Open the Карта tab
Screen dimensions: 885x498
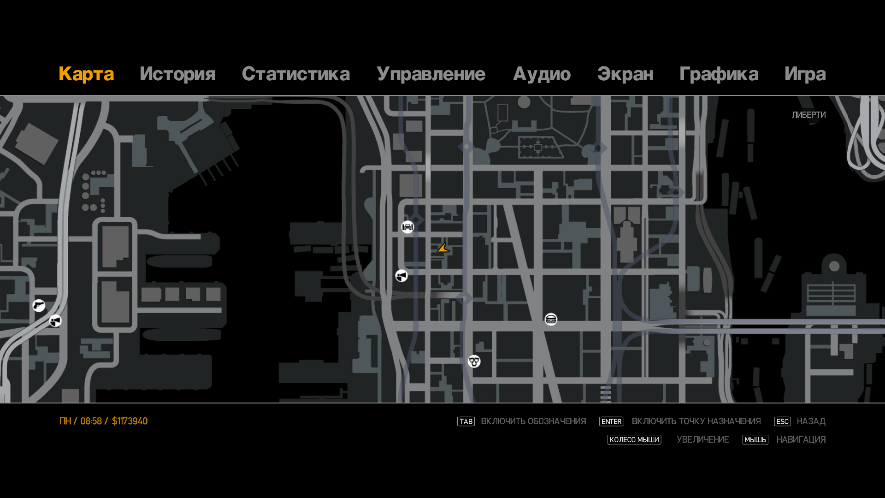click(86, 74)
